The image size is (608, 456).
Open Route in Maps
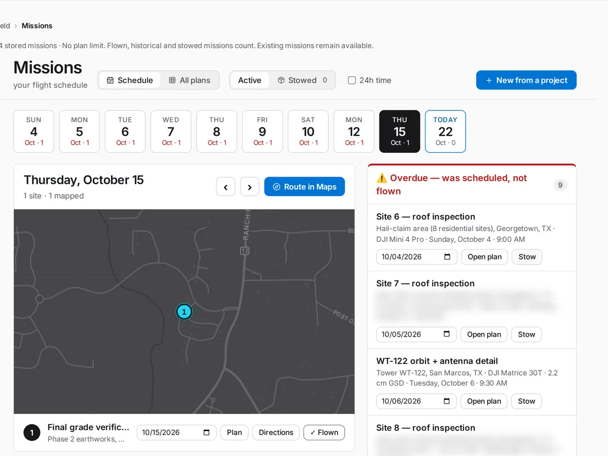click(305, 187)
